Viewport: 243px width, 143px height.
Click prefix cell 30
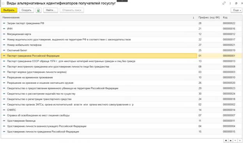point(200,94)
